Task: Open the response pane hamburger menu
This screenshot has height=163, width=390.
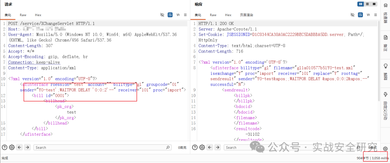Action: coord(376,15)
